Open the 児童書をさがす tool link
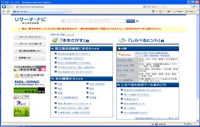The width and height of the screenshot is (200, 127). (131, 99)
